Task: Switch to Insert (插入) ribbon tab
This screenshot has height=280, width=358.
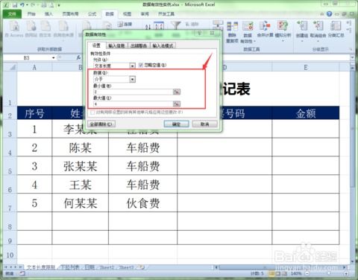Action: 48,14
